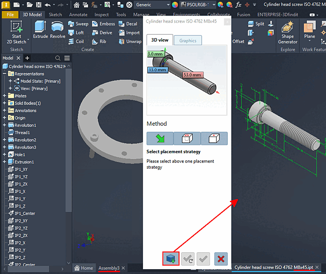This screenshot has width=326, height=274.
Task: Select the Derive tool
Action: (x=102, y=33)
